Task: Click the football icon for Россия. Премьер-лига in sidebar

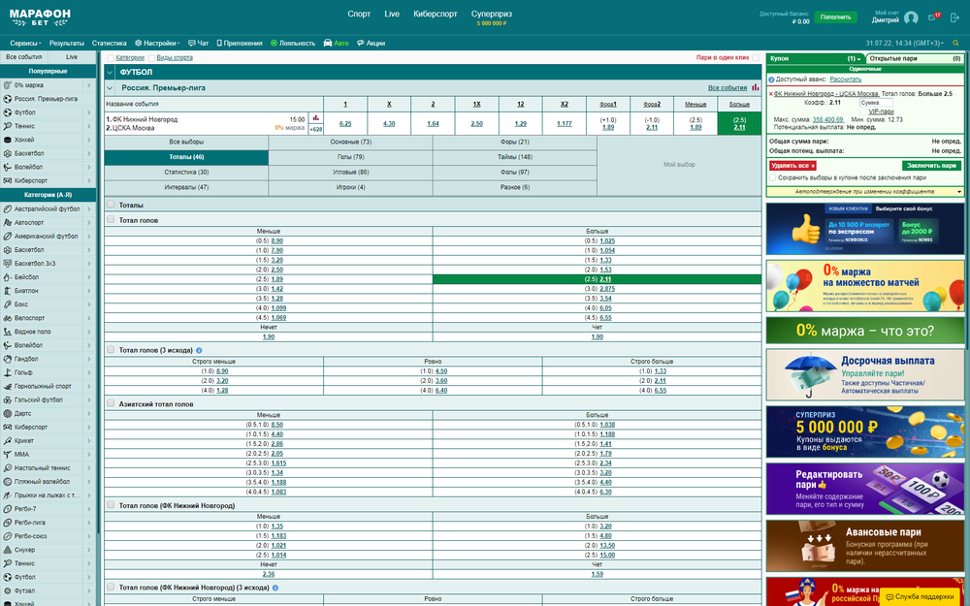Action: tap(8, 99)
